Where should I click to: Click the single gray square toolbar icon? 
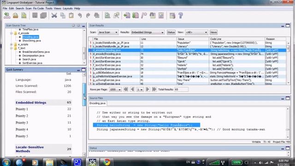click(35, 15)
